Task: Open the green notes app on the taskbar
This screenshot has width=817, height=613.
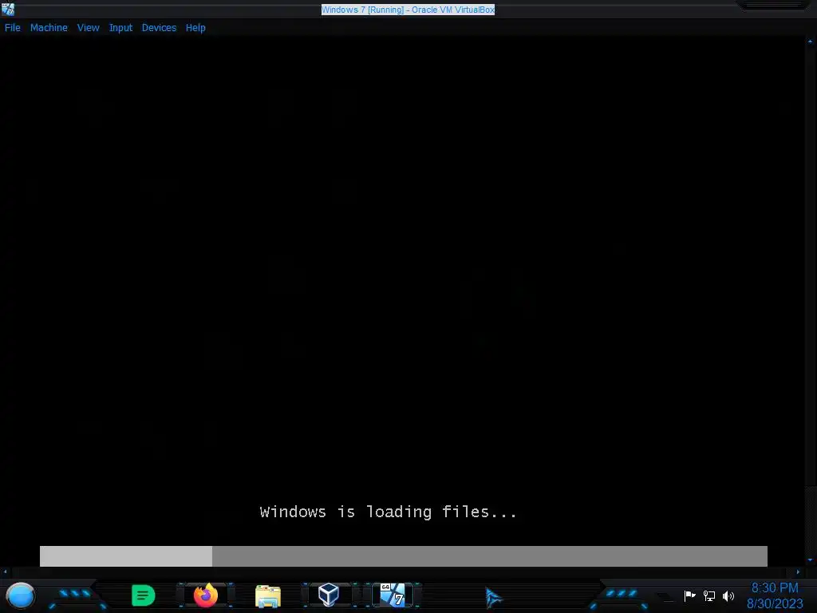Action: coord(144,595)
